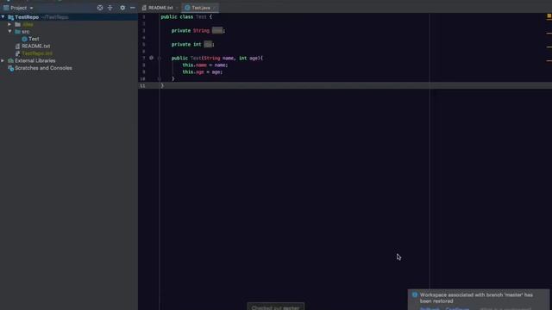Open the Project view dropdown
The width and height of the screenshot is (552, 310).
(x=31, y=8)
